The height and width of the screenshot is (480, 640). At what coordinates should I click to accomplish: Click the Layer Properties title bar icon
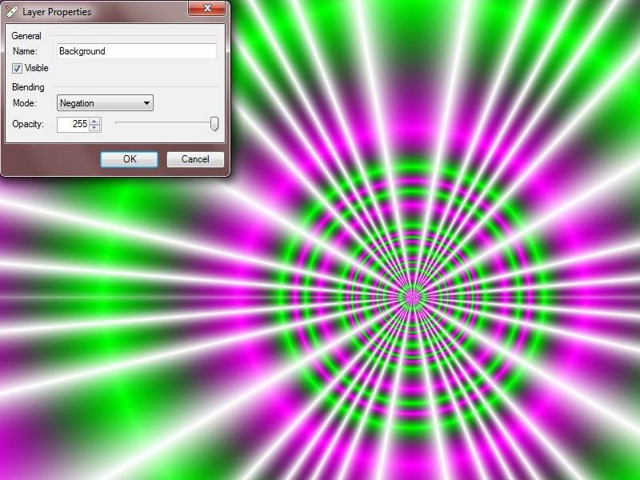(12, 11)
